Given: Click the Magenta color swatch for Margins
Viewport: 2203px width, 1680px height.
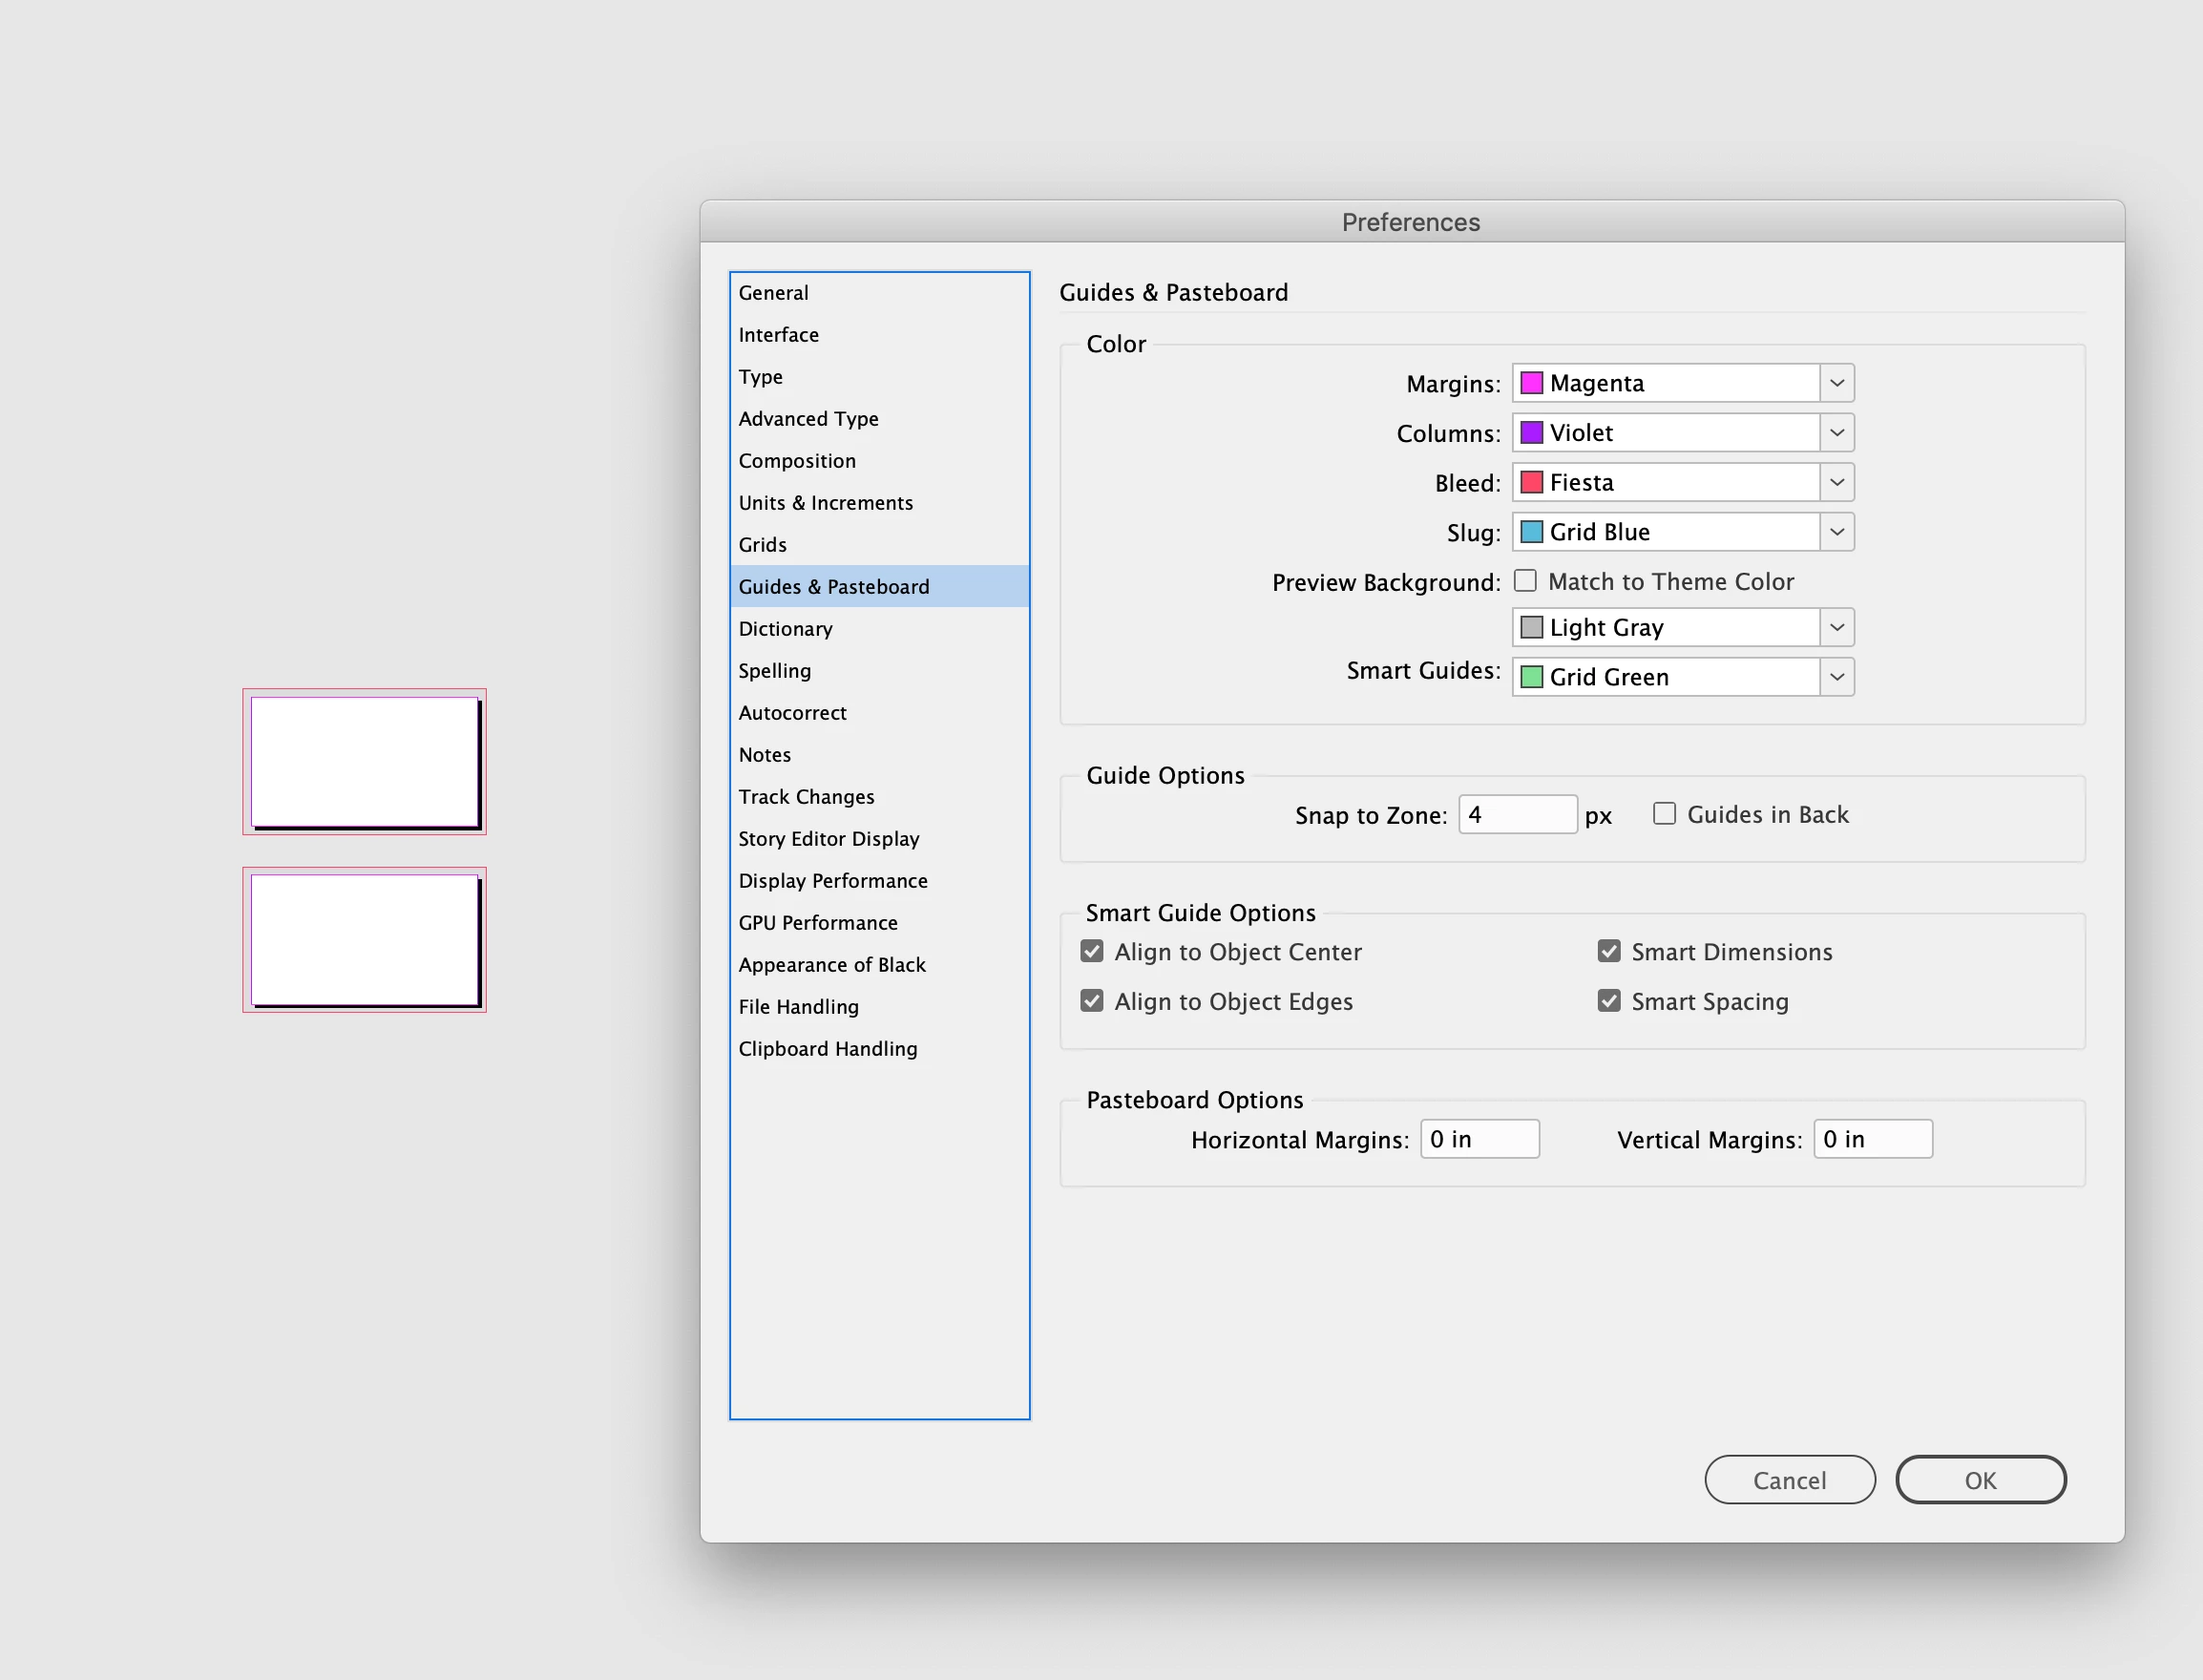Looking at the screenshot, I should [1531, 383].
